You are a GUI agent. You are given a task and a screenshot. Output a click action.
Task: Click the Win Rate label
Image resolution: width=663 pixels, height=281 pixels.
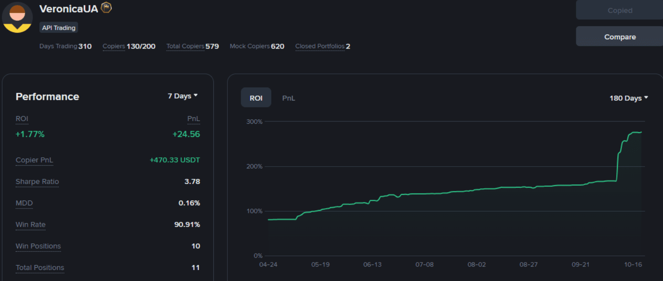click(x=30, y=224)
